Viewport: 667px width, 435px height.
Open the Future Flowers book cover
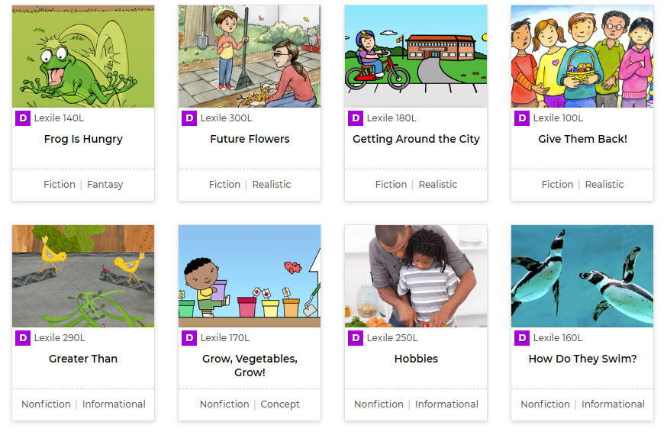click(250, 56)
